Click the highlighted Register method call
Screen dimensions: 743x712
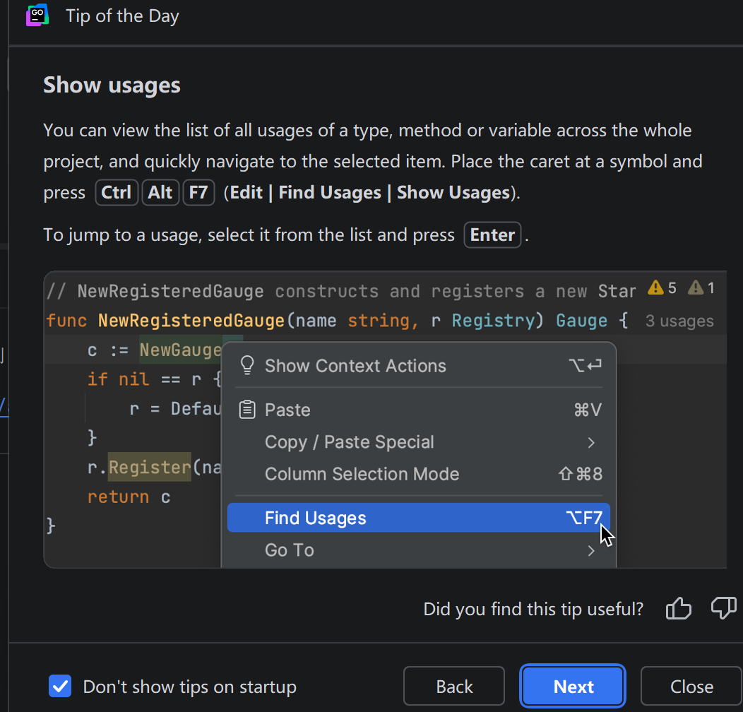pyautogui.click(x=150, y=467)
